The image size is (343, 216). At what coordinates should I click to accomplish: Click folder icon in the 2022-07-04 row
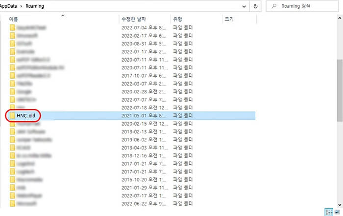12,28
